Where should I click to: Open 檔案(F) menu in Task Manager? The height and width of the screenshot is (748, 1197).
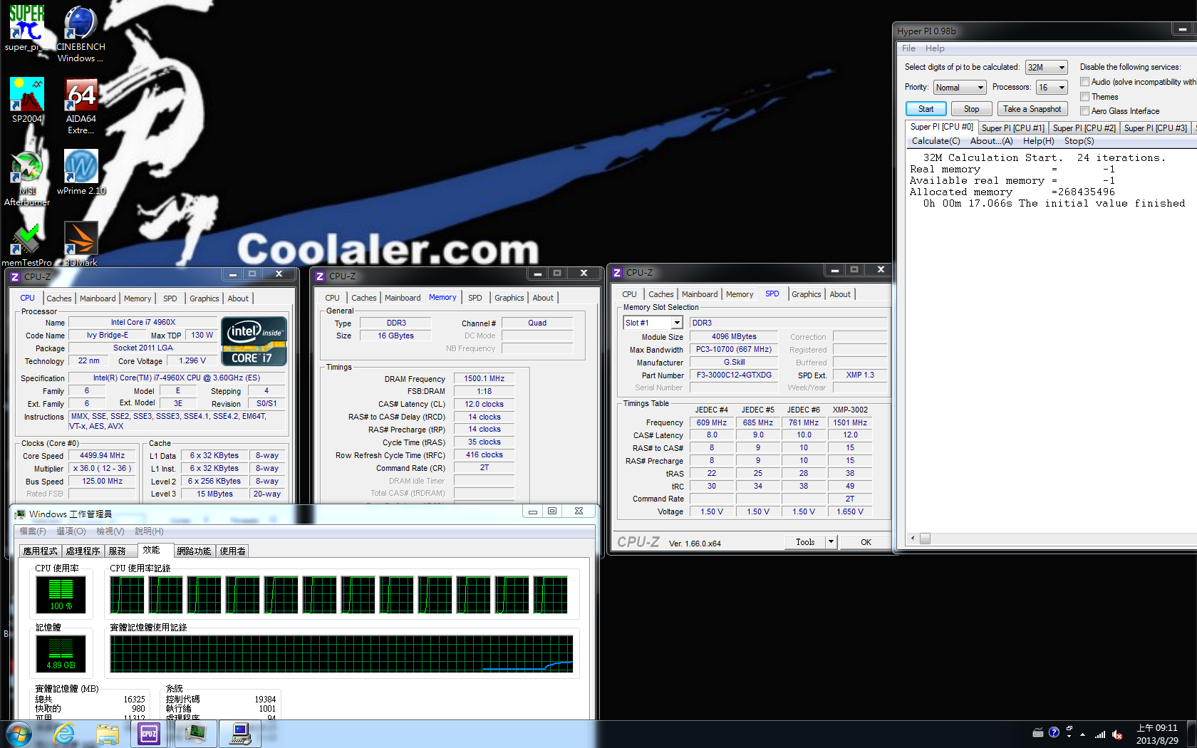(x=32, y=531)
